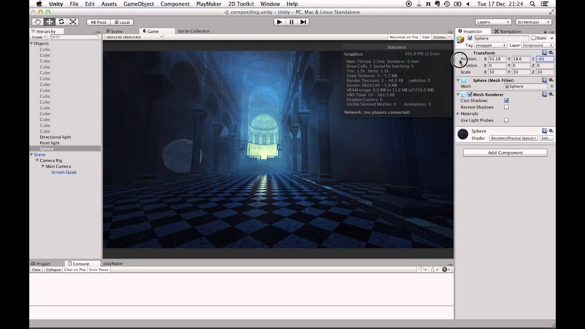585x329 pixels.
Task: Click the shader Edit... button
Action: pos(547,138)
